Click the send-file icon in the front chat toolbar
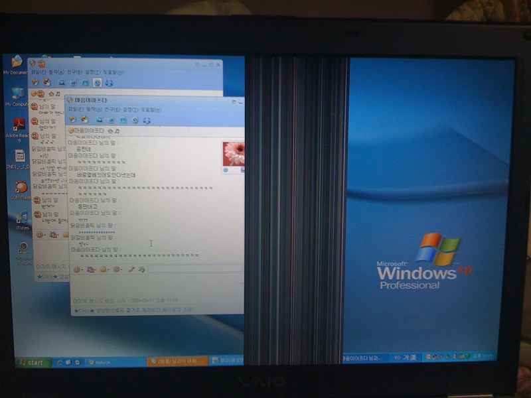 click(x=85, y=119)
